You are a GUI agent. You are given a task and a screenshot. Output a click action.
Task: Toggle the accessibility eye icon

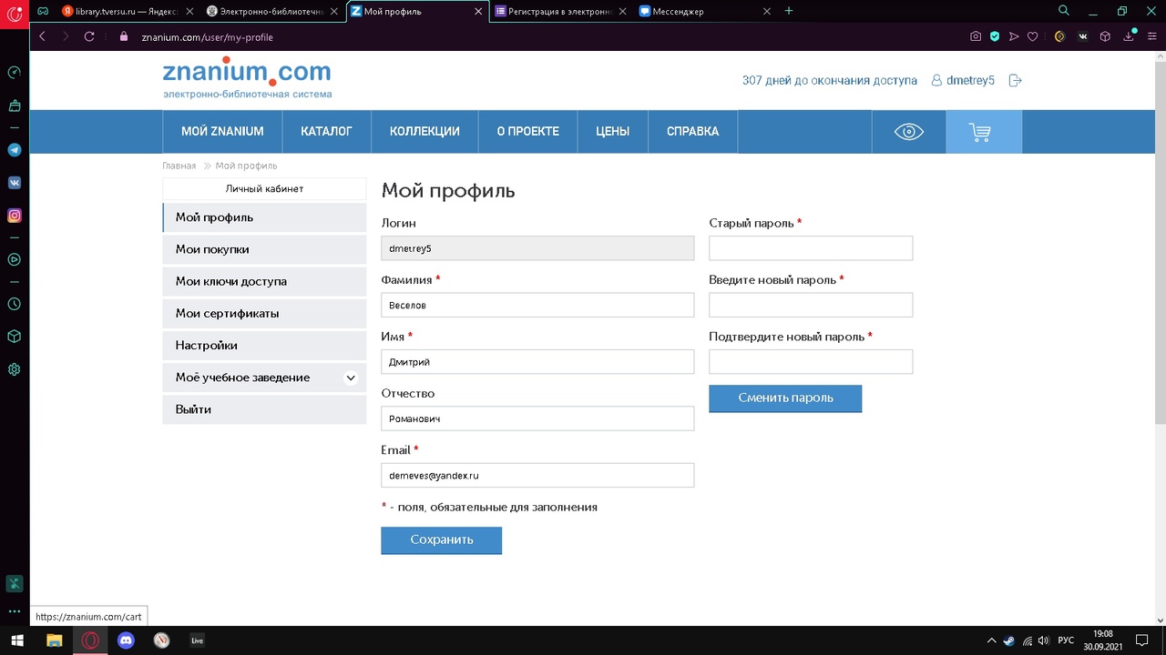click(x=908, y=132)
